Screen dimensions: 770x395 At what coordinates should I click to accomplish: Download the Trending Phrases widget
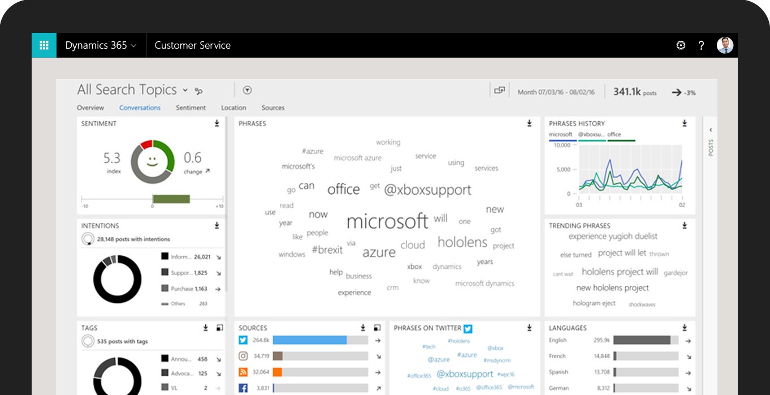click(685, 225)
